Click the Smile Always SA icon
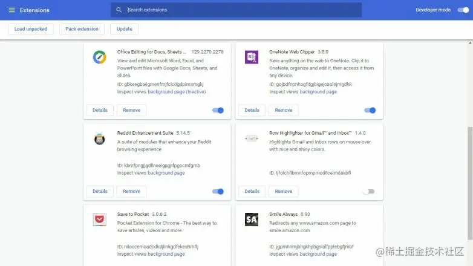 (x=252, y=219)
